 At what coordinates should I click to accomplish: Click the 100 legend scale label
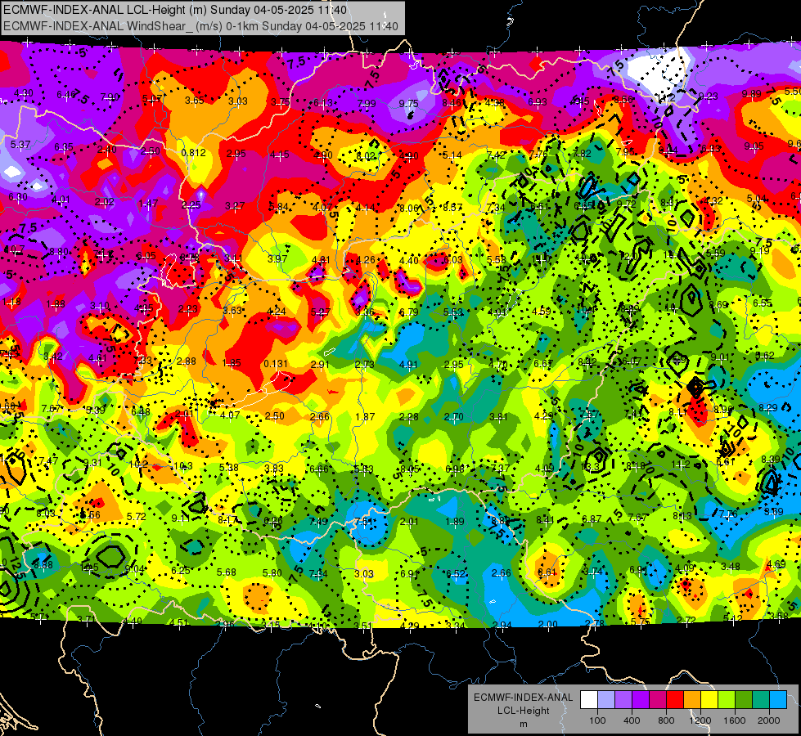click(597, 720)
